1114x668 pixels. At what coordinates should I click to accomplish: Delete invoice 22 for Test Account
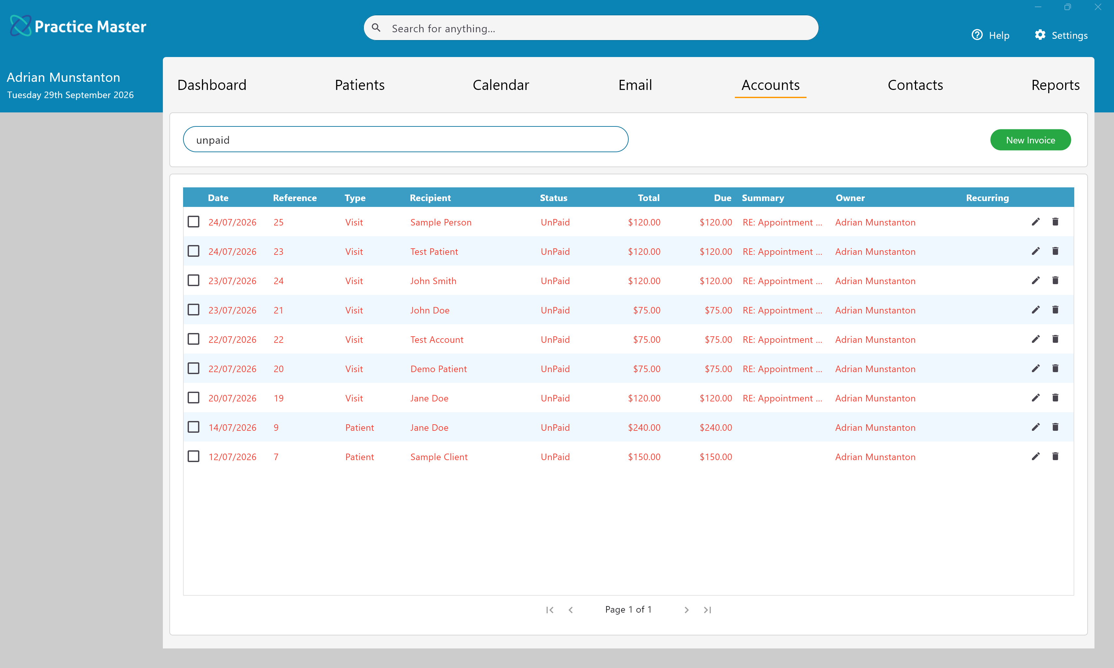(1055, 339)
